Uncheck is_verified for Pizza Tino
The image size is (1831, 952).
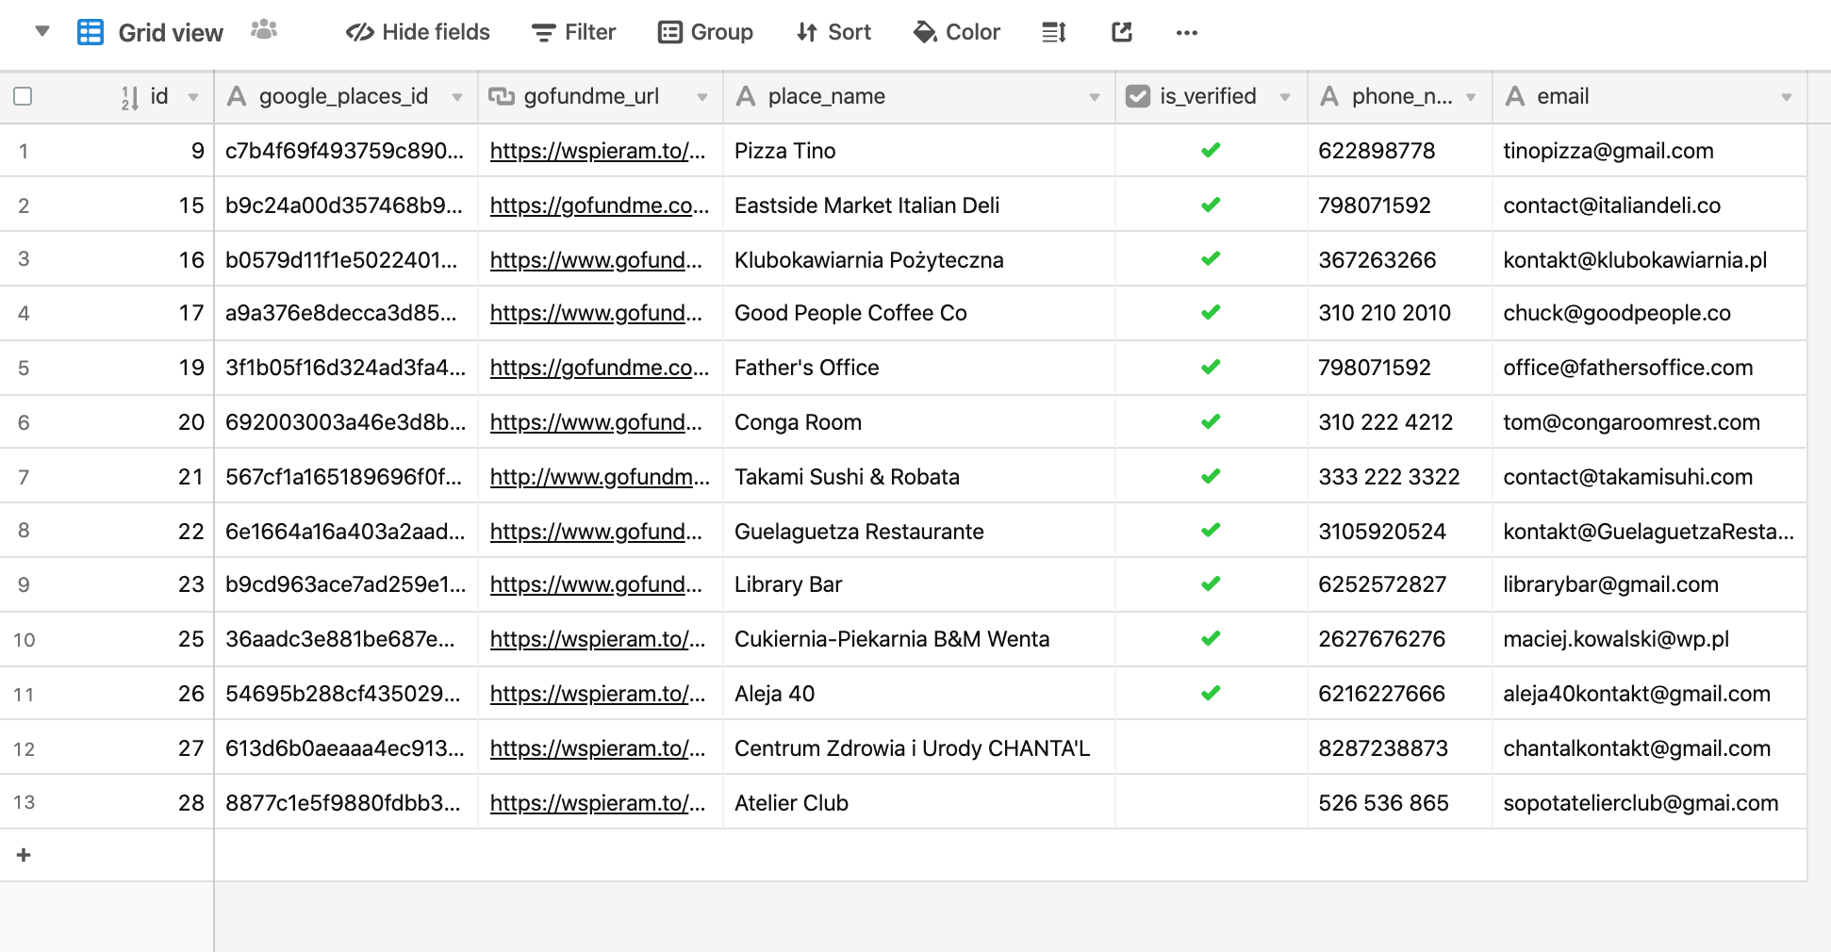[x=1211, y=150]
